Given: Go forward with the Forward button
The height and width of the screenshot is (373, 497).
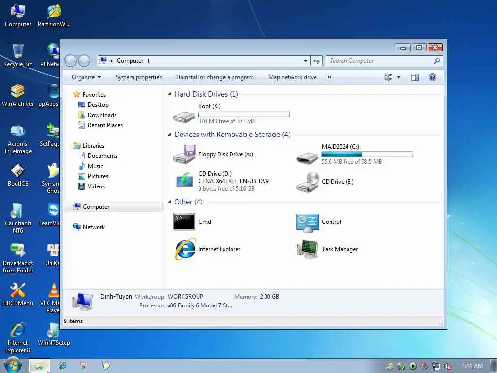Looking at the screenshot, I should (x=84, y=61).
